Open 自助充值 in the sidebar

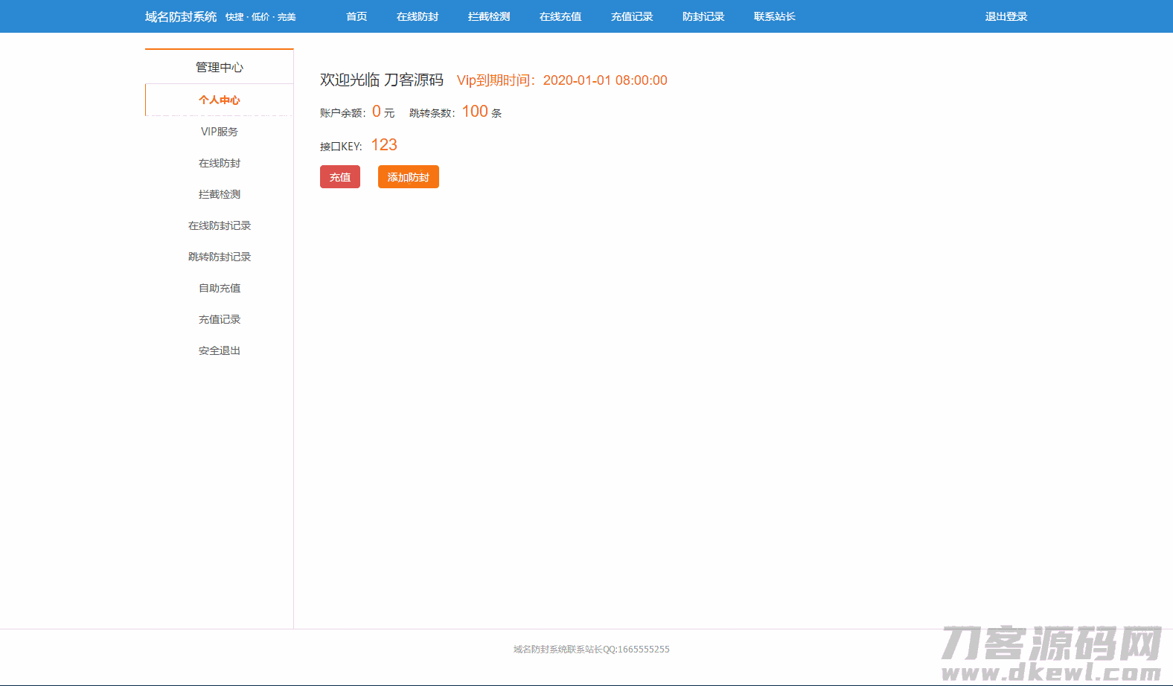click(220, 288)
